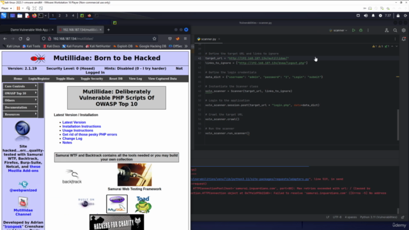409x230 pixels.
Task: Toggle Security level in Mutillidae
Action: (91, 79)
